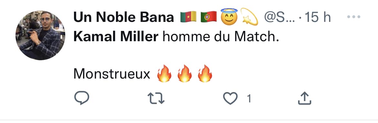Click the dizzy star emoji in the name
This screenshot has height=123, width=378.
(x=249, y=17)
